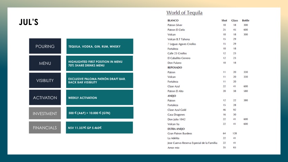288x162 pixels.
Task: Click the BLANCO section header
Action: click(173, 21)
